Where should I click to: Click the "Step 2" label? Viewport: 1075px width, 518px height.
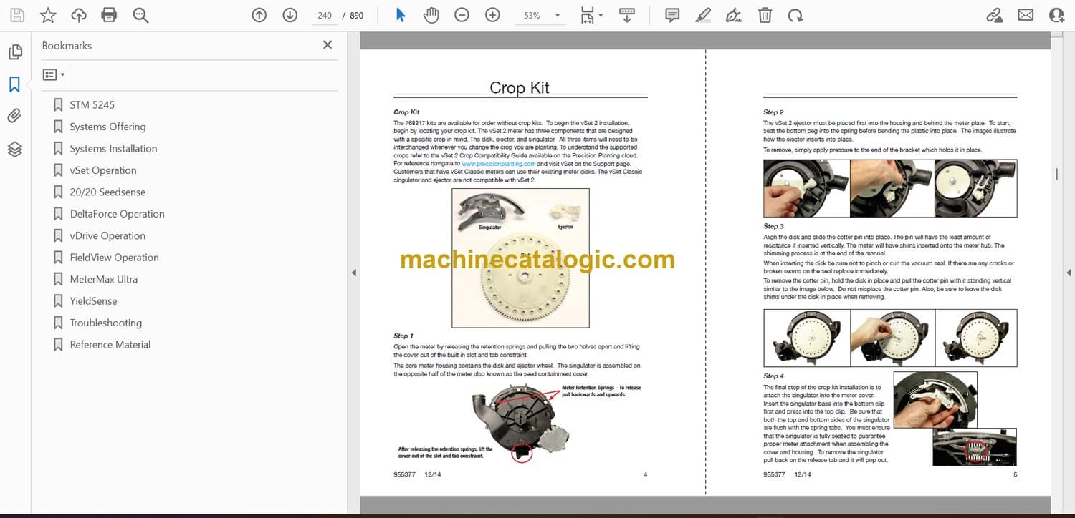tap(773, 112)
